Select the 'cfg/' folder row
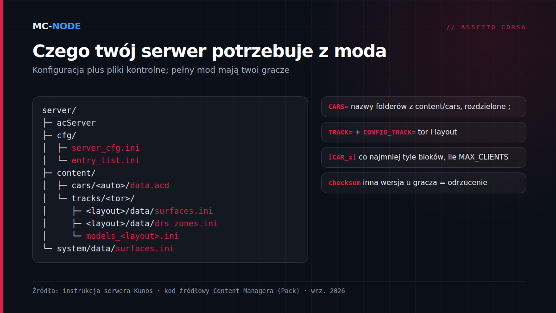Image resolution: width=556 pixels, height=313 pixels. 59,135
